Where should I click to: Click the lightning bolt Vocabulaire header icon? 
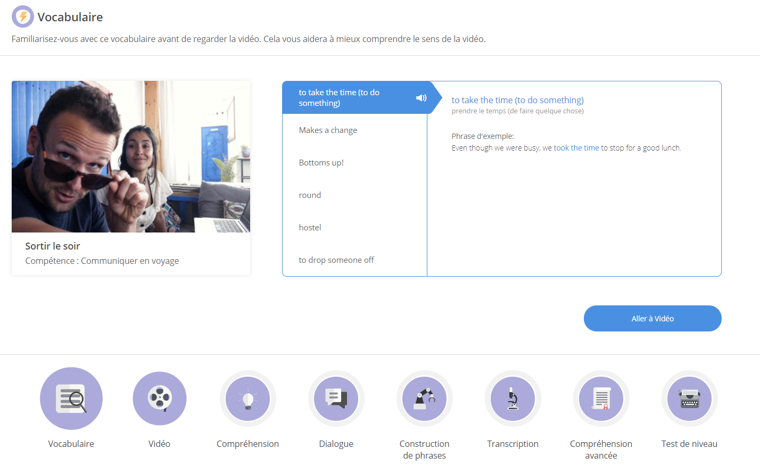coord(23,16)
